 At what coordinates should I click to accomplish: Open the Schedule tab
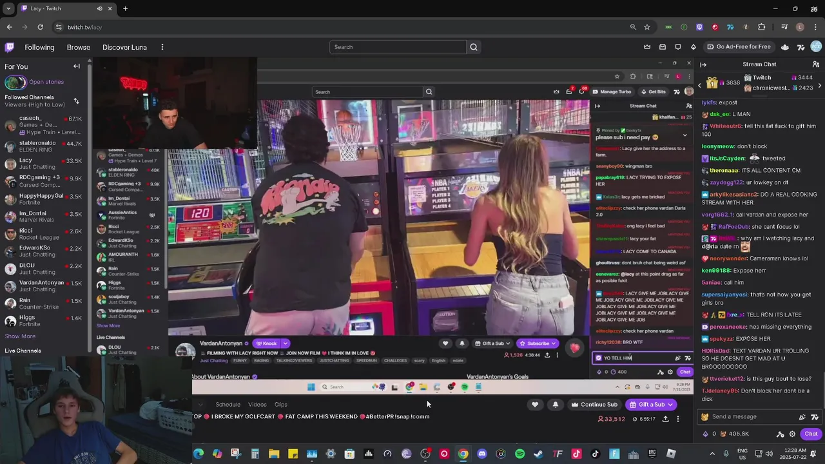[228, 405]
